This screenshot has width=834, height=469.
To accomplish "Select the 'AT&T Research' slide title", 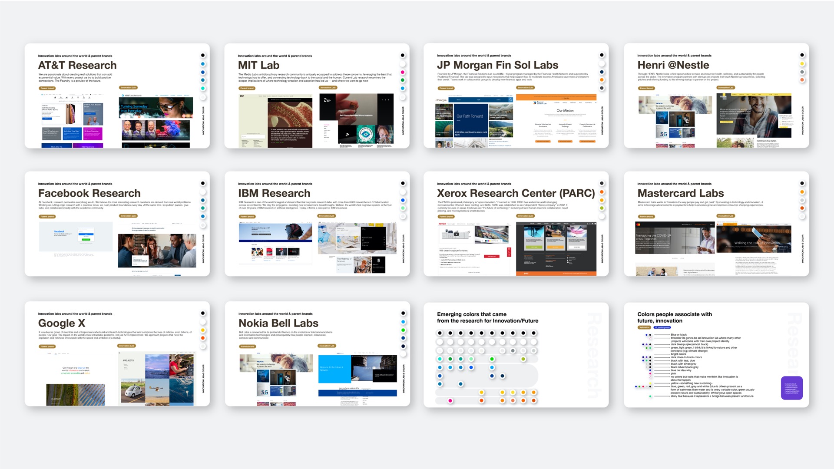I will (77, 65).
